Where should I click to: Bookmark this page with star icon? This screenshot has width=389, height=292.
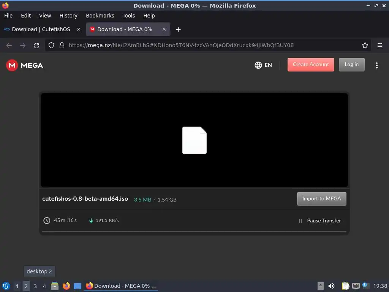pos(365,45)
